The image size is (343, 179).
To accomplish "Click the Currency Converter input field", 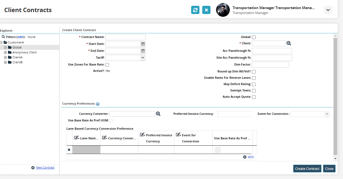I will (x=132, y=114).
